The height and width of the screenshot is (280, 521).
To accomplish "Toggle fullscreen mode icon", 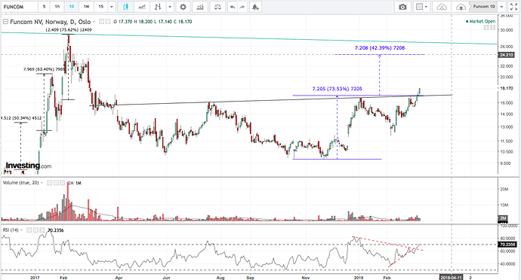I will (513, 7).
